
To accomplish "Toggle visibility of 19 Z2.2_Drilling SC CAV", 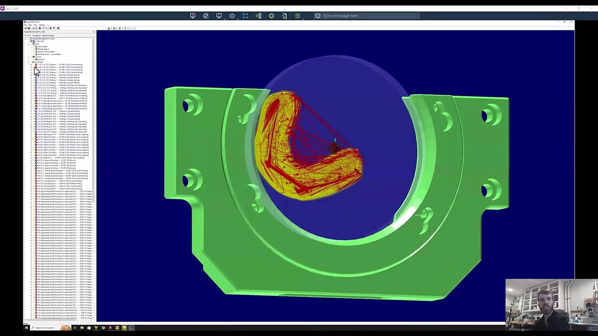I will [x=34, y=111].
